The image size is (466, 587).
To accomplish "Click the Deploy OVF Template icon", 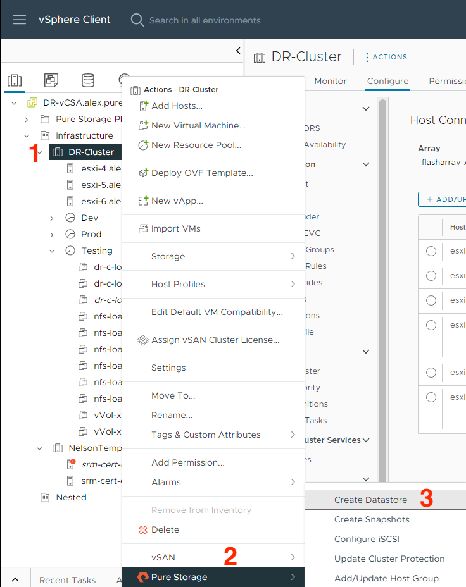I will [143, 173].
